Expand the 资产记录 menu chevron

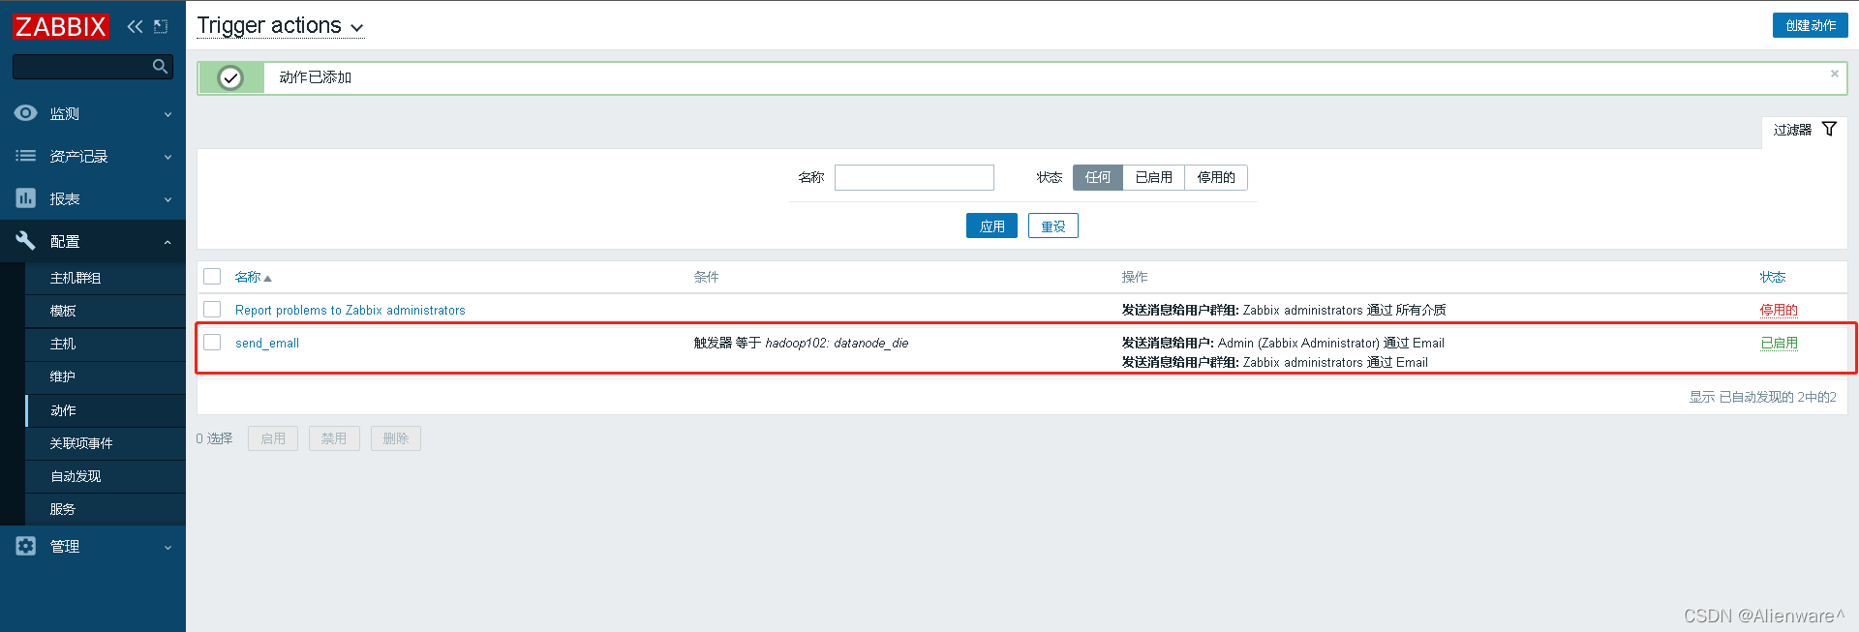(x=168, y=157)
